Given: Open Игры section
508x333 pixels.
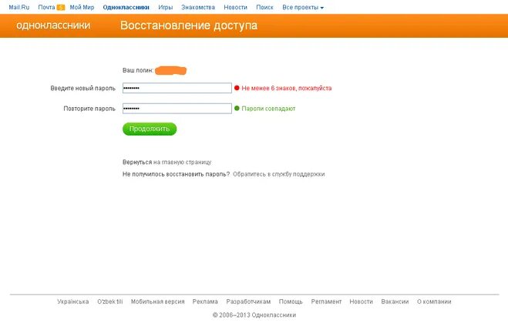Looking at the screenshot, I should 165,7.
